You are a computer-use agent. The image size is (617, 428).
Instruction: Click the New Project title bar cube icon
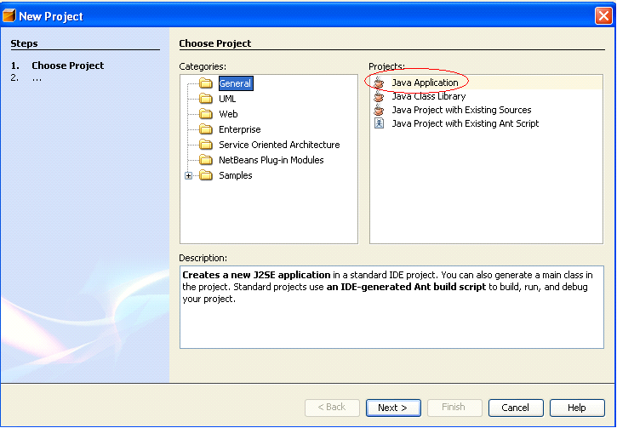9,16
